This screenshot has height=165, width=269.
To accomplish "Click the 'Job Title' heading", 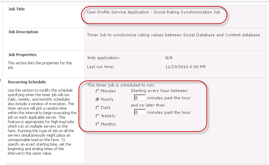I will (x=17, y=9).
